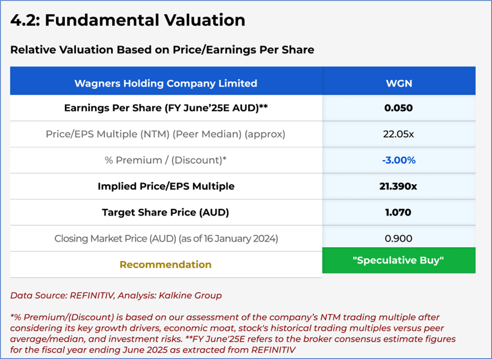Click the Relative Valuation subtitle text
The width and height of the screenshot is (492, 359).
tap(162, 50)
